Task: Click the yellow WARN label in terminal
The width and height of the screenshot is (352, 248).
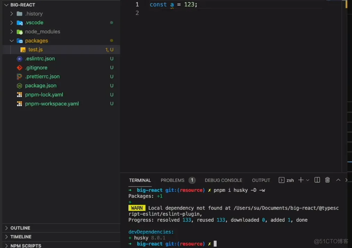Action: tap(137, 208)
